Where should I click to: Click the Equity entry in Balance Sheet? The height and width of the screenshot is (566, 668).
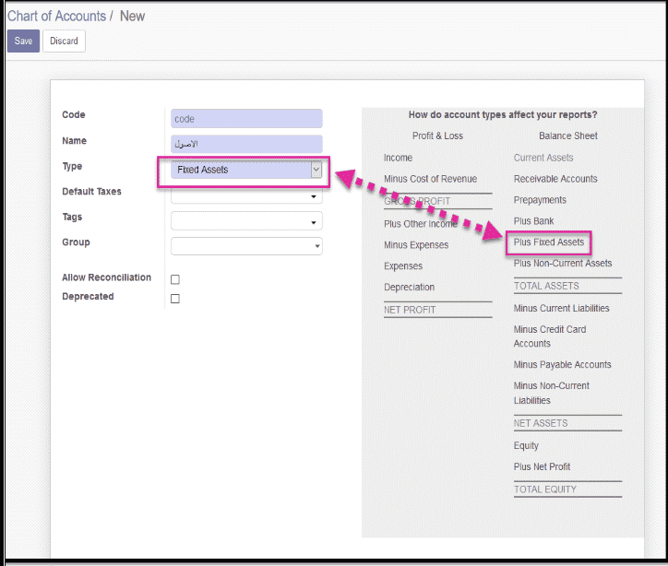tap(526, 446)
